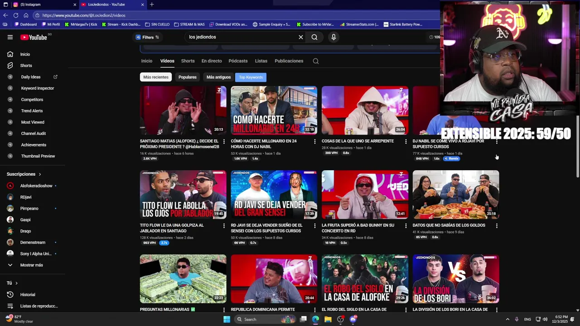Select 'Populares' sort chip
Screen dimensions: 580x326
click(187, 77)
